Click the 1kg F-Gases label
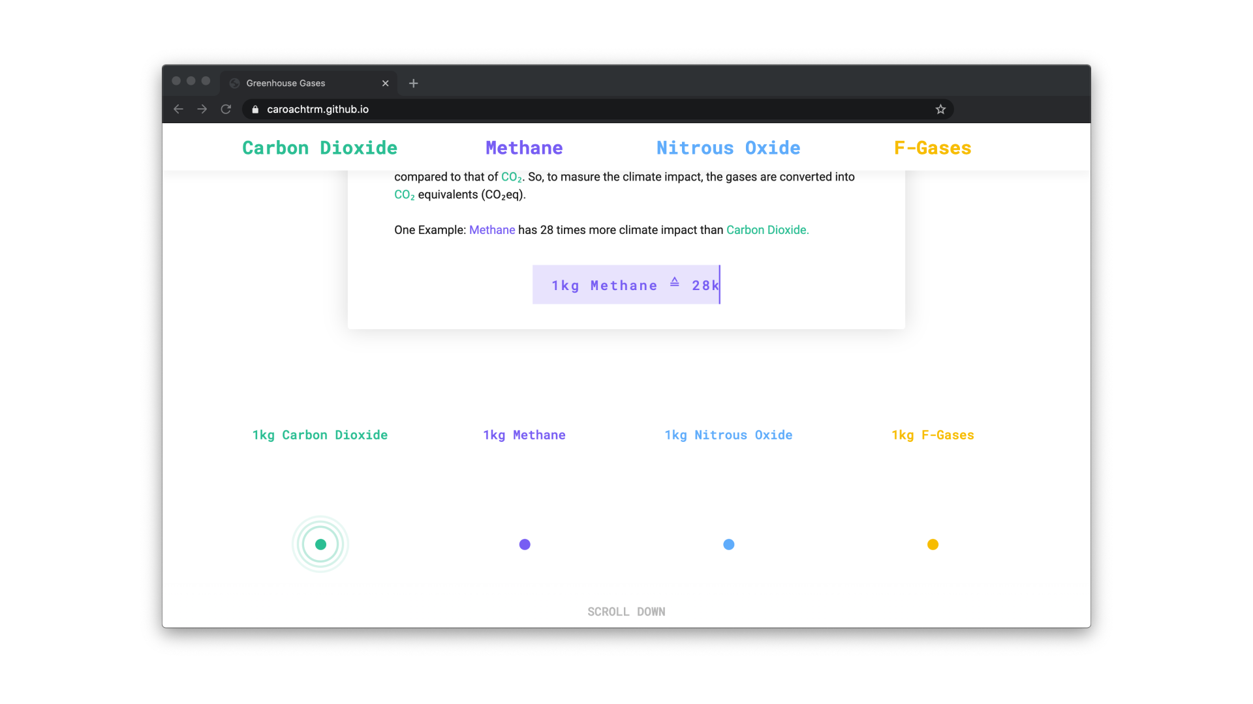 933,435
